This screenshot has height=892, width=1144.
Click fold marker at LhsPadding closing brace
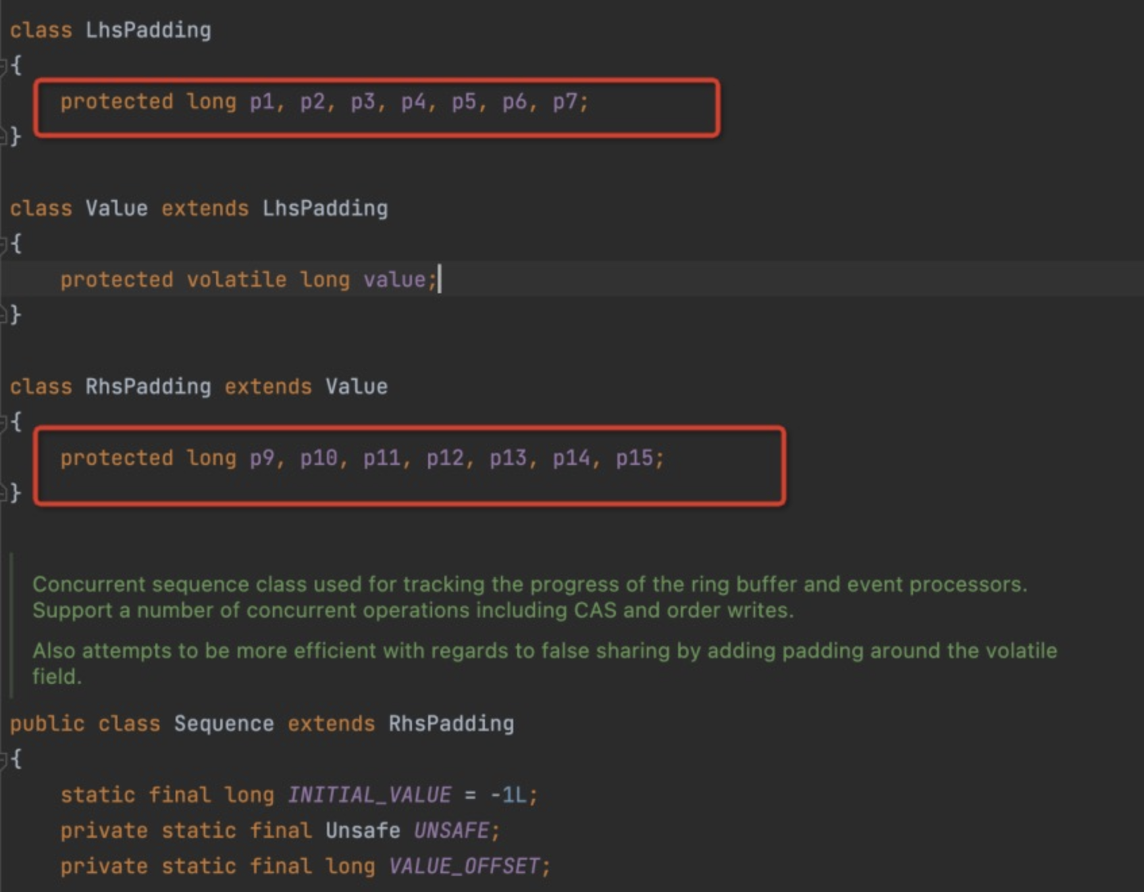coord(3,137)
